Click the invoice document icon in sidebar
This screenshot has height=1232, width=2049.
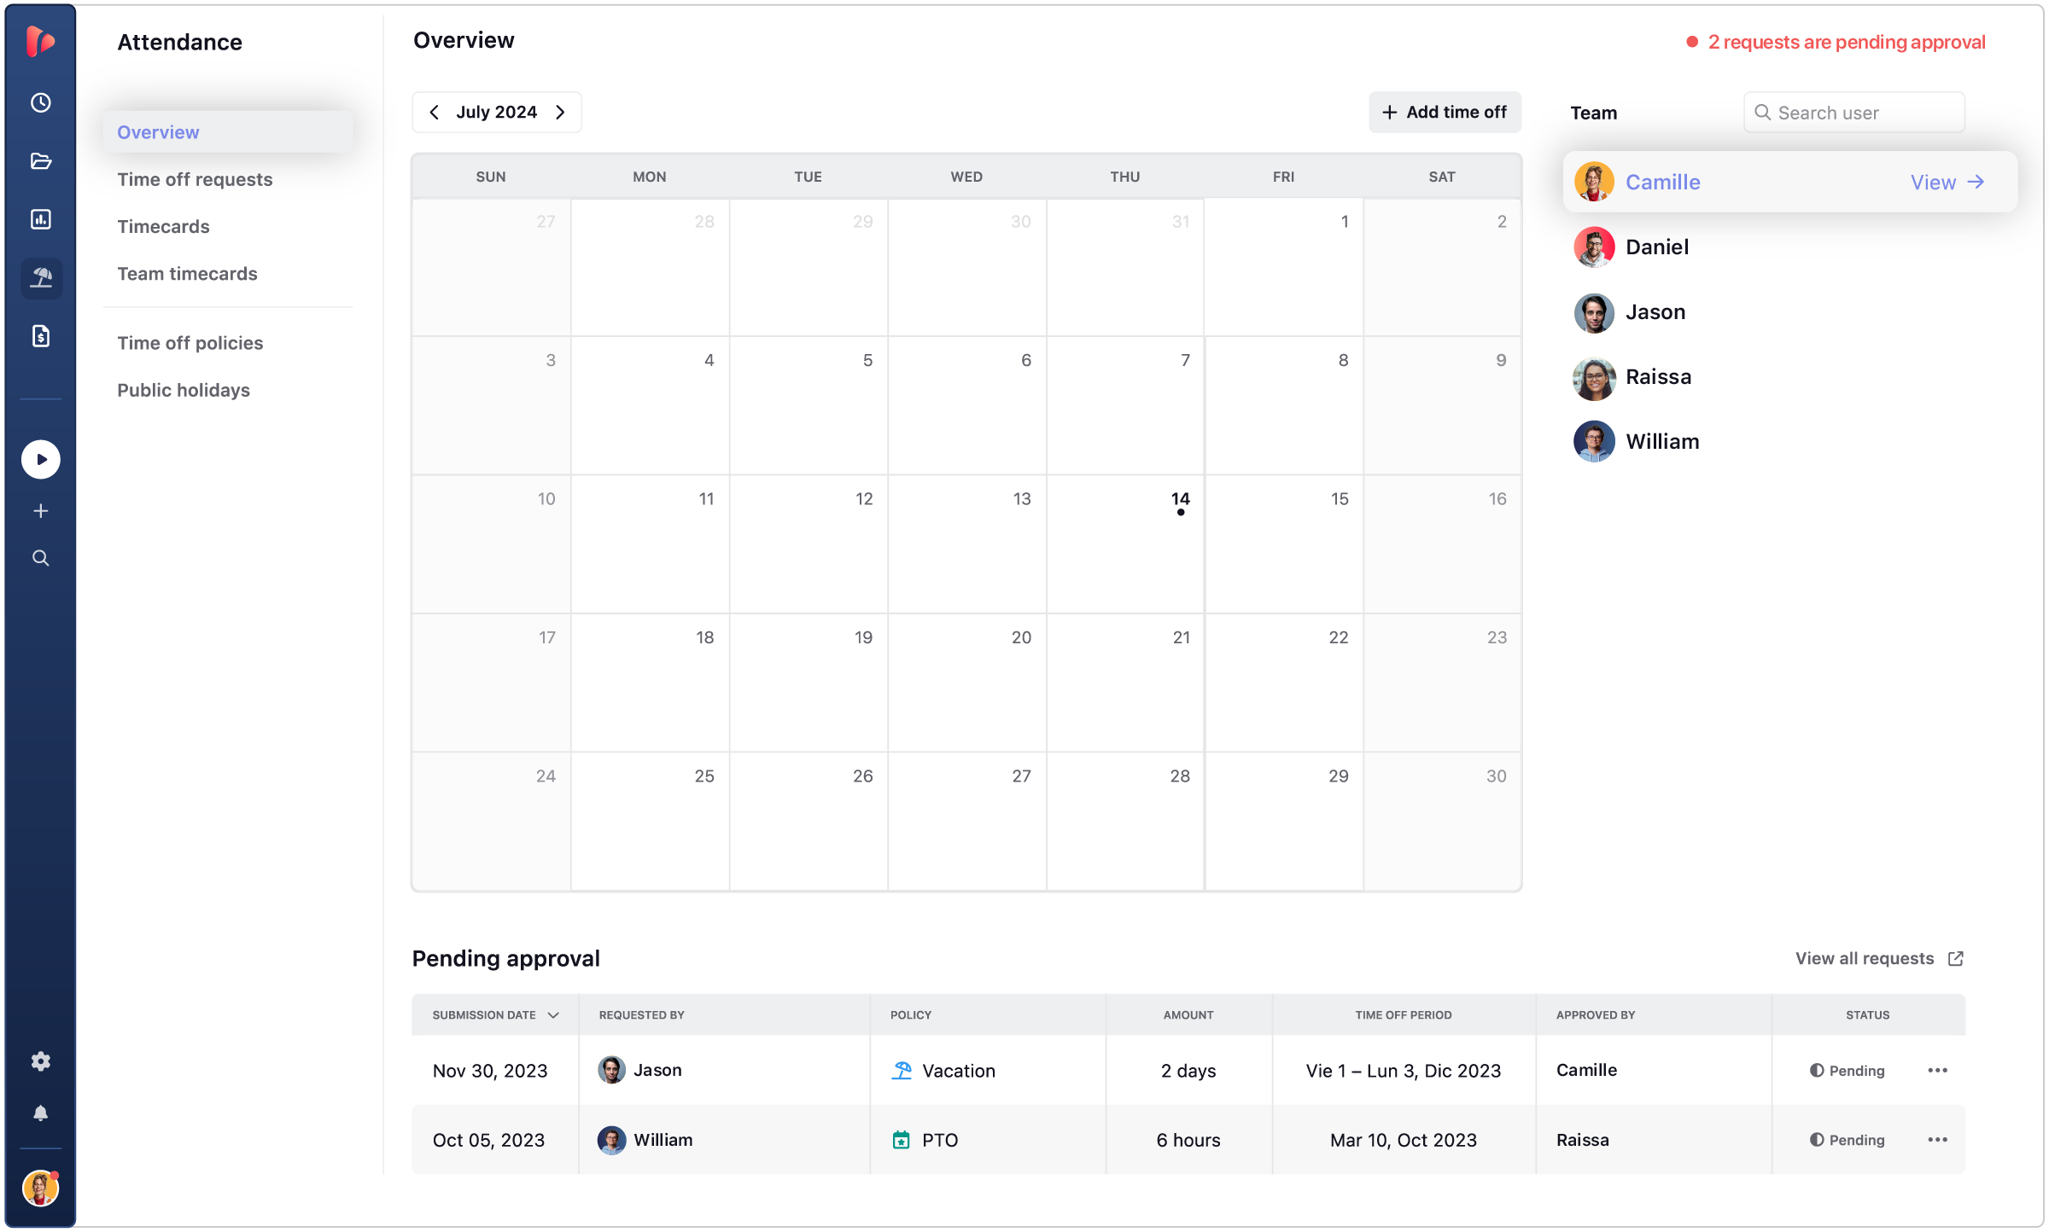click(x=41, y=336)
